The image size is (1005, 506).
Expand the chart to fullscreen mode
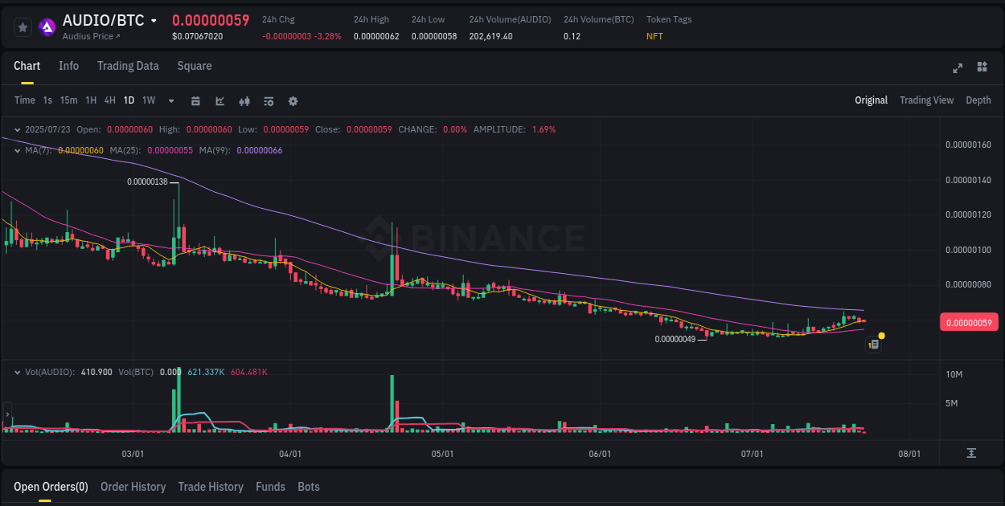[958, 68]
